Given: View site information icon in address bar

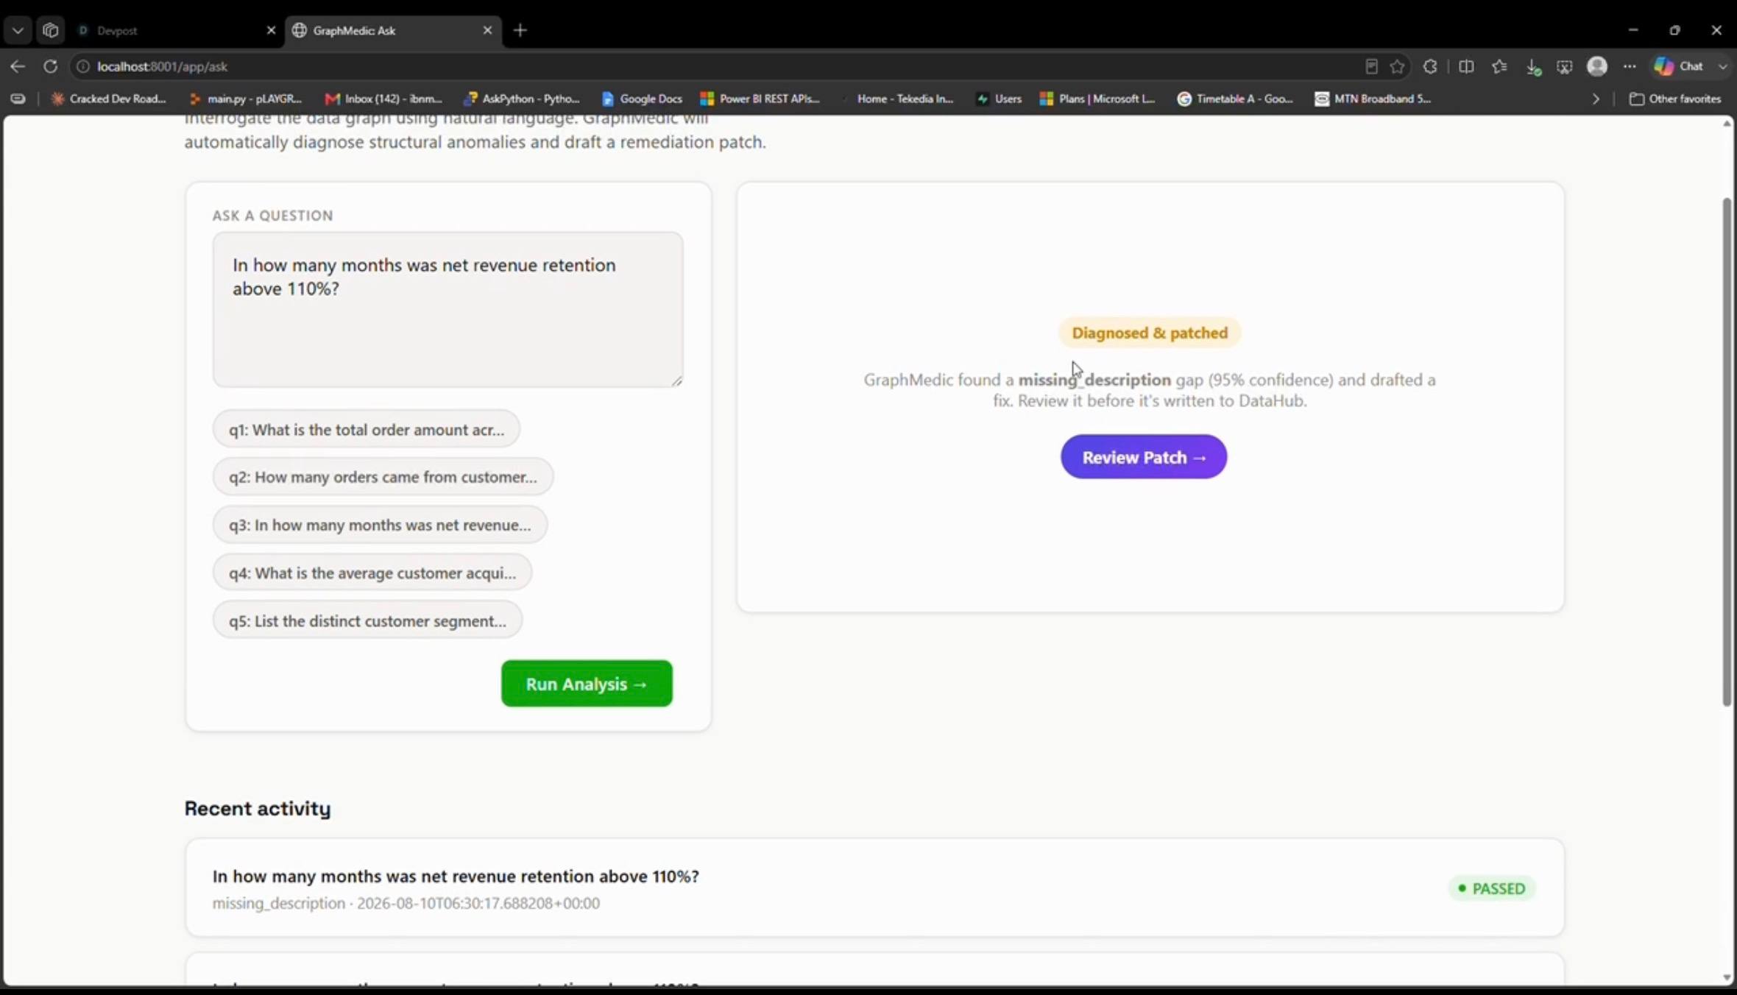Looking at the screenshot, I should 83,66.
